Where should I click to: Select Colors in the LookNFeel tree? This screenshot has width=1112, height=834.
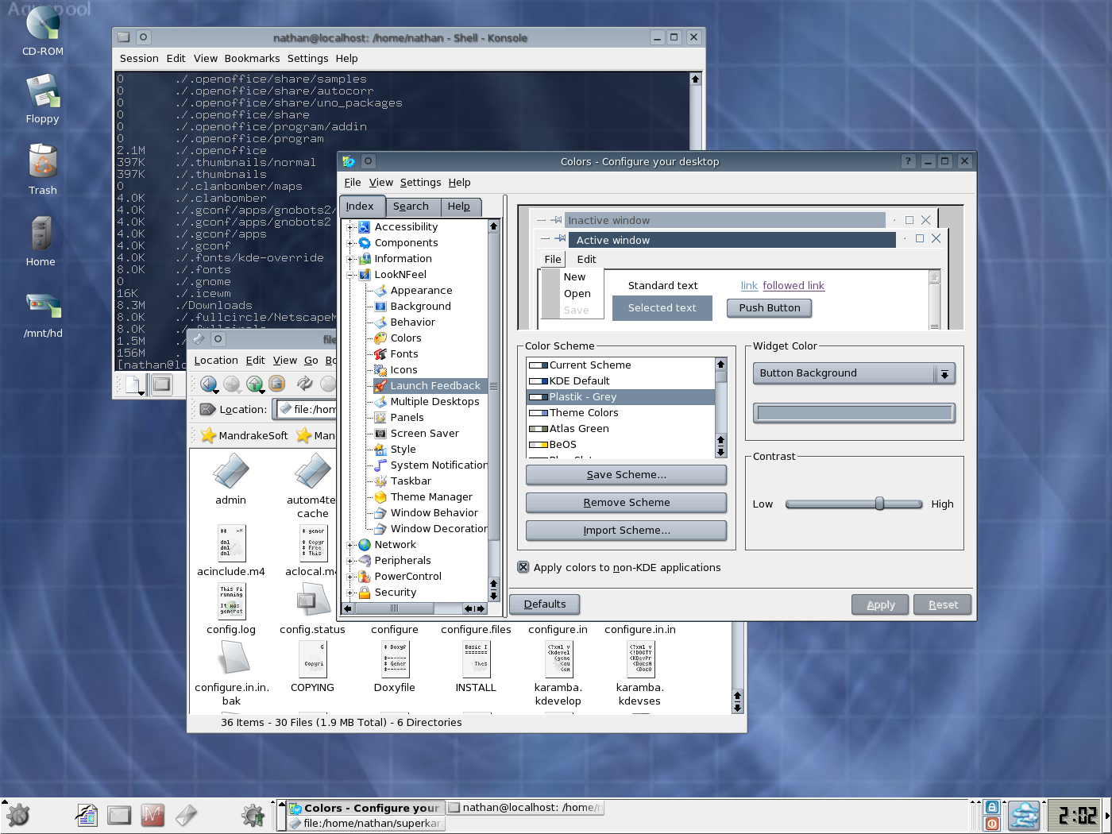coord(406,338)
